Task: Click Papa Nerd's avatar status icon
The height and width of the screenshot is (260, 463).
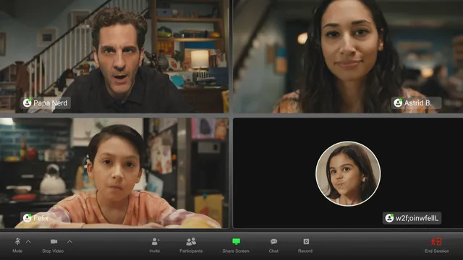Action: (x=27, y=103)
